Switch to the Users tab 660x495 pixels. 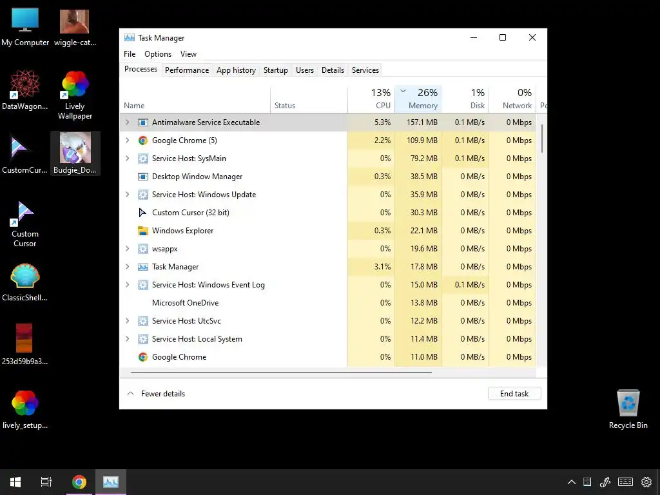pos(305,70)
